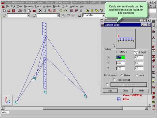Click the XYZ axis orientation icon in the viewport

tap(8, 100)
